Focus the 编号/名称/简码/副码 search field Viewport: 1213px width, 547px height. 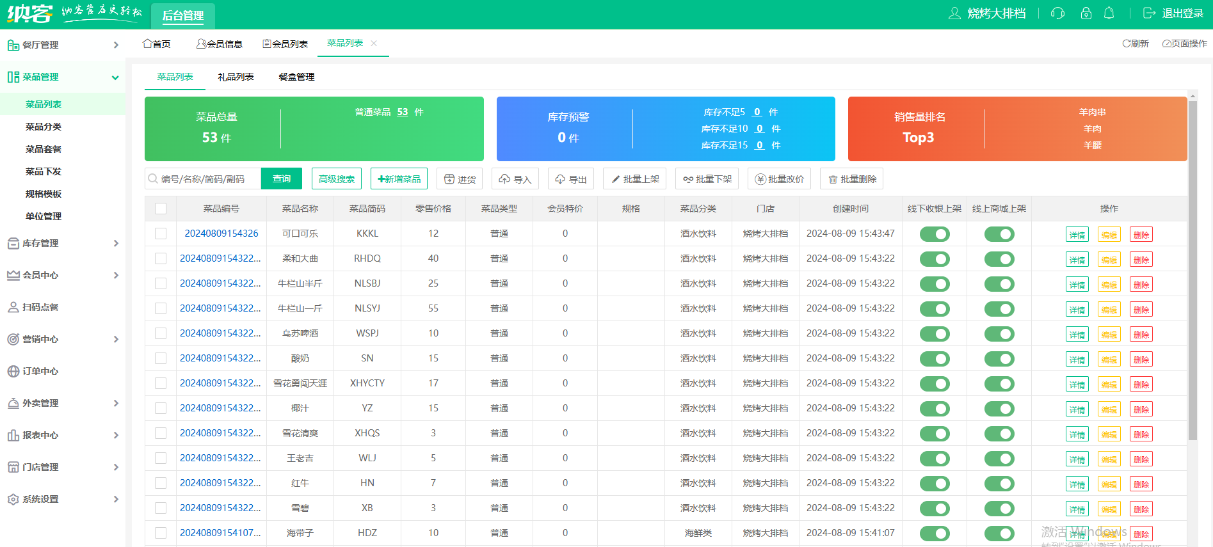[x=203, y=178]
